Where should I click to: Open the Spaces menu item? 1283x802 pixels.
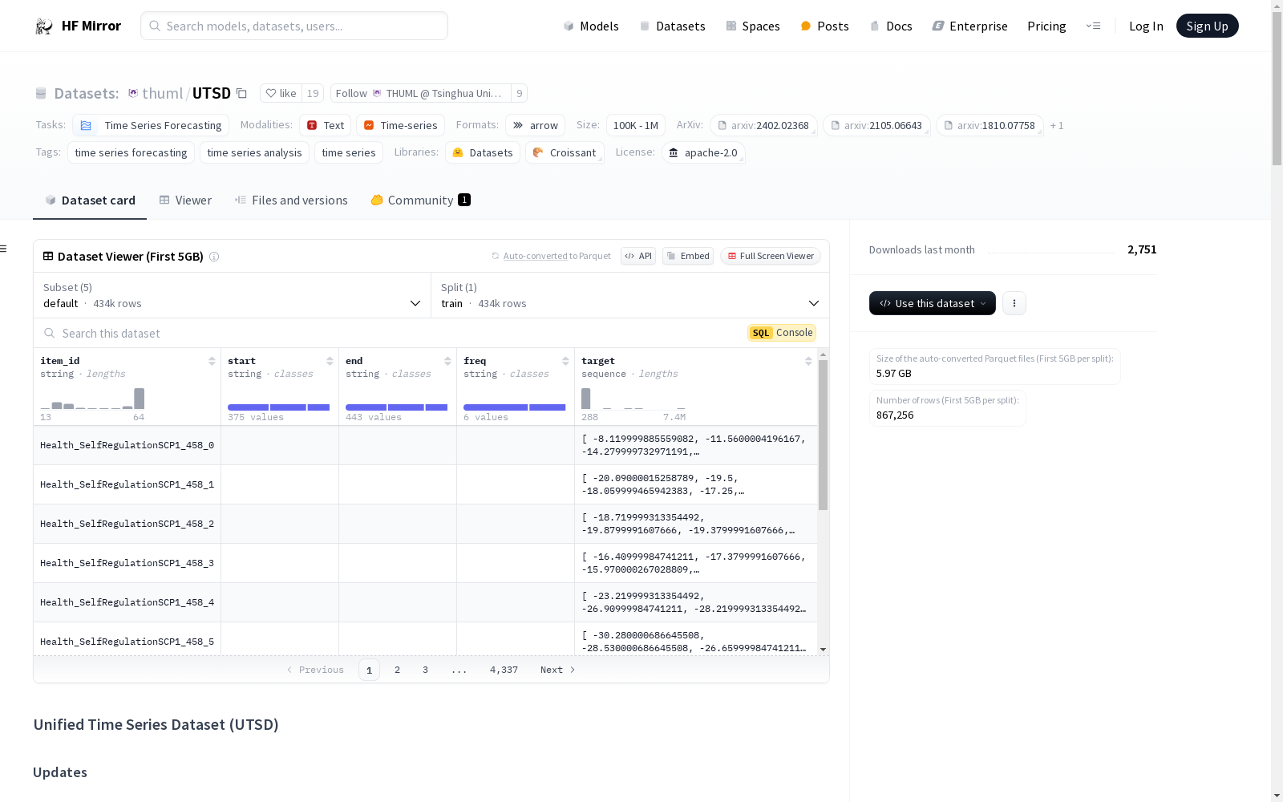tap(752, 26)
